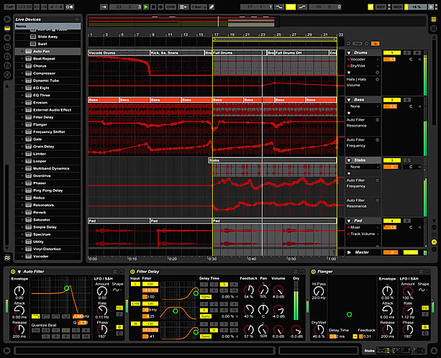Adjust Flanger Hi Pass knob
The height and width of the screenshot is (358, 441).
pyautogui.click(x=319, y=291)
